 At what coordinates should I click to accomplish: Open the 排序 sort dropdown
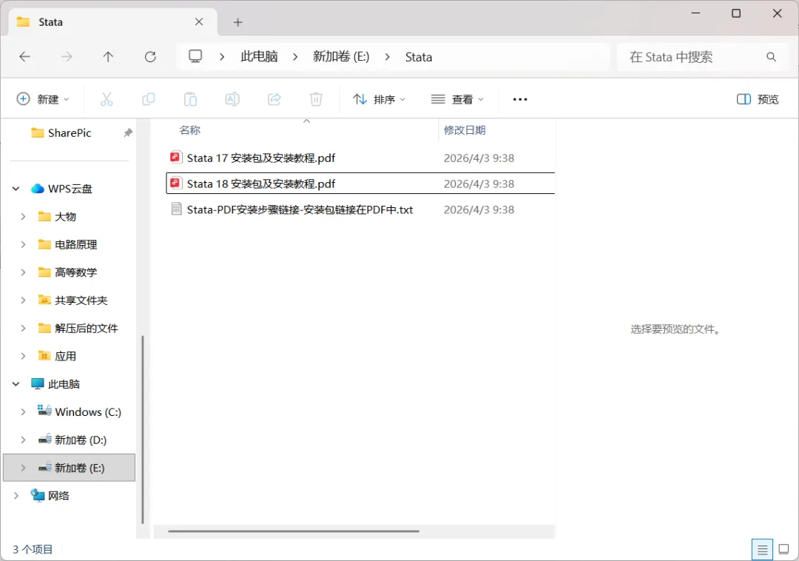(379, 99)
